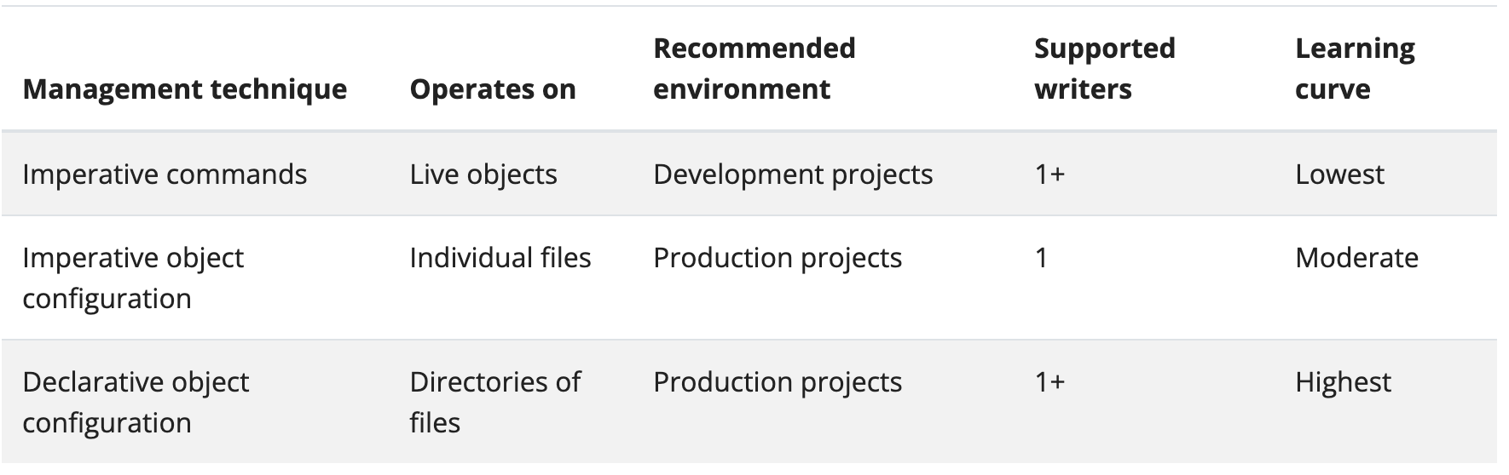Viewport: 1509px width, 475px height.
Task: Click the Imperative object configuration cell
Action: point(133,278)
